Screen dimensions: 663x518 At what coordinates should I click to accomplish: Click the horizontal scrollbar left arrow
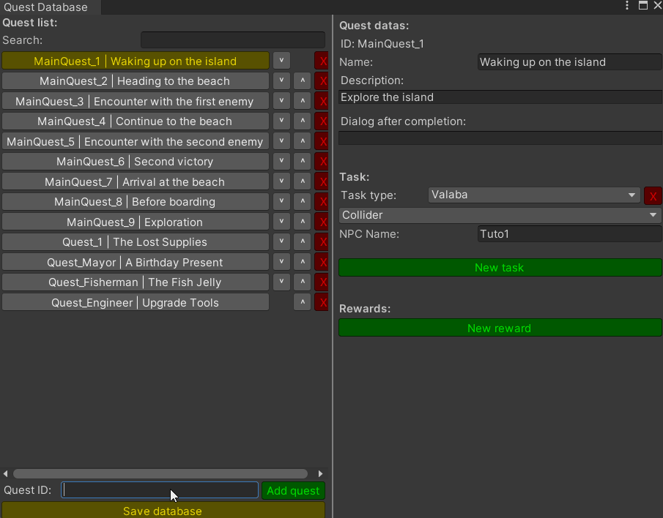(x=6, y=473)
